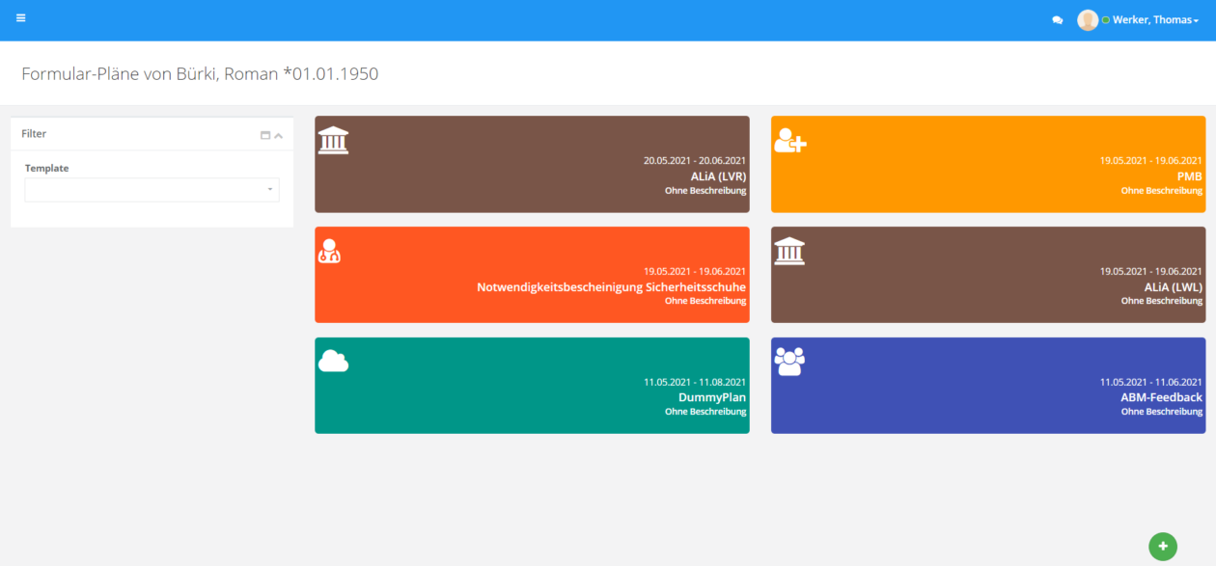The image size is (1216, 566).
Task: Add a new form plan with green plus button
Action: [1162, 546]
